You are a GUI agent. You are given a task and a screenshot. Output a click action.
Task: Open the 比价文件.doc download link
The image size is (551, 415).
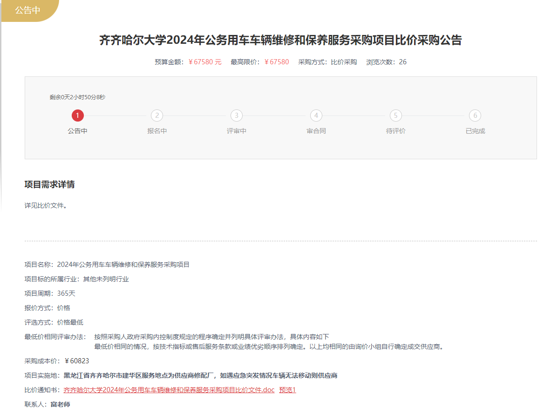[x=169, y=390]
